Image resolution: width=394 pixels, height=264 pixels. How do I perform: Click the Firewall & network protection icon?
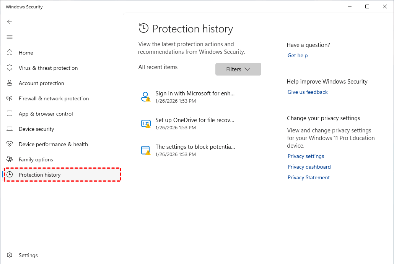tap(10, 98)
